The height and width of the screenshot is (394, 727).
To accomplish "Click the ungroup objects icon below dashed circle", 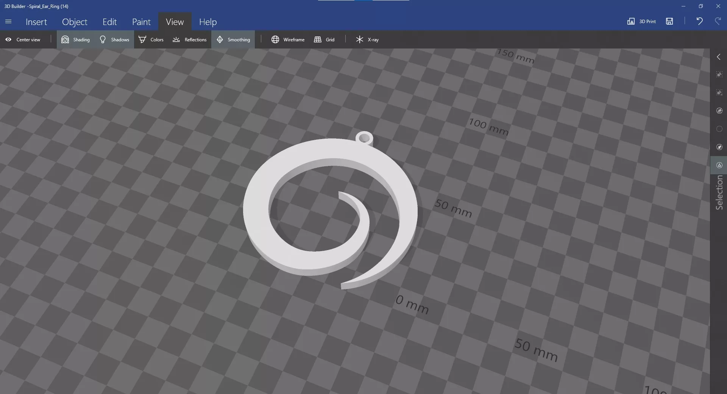I will click(x=719, y=147).
